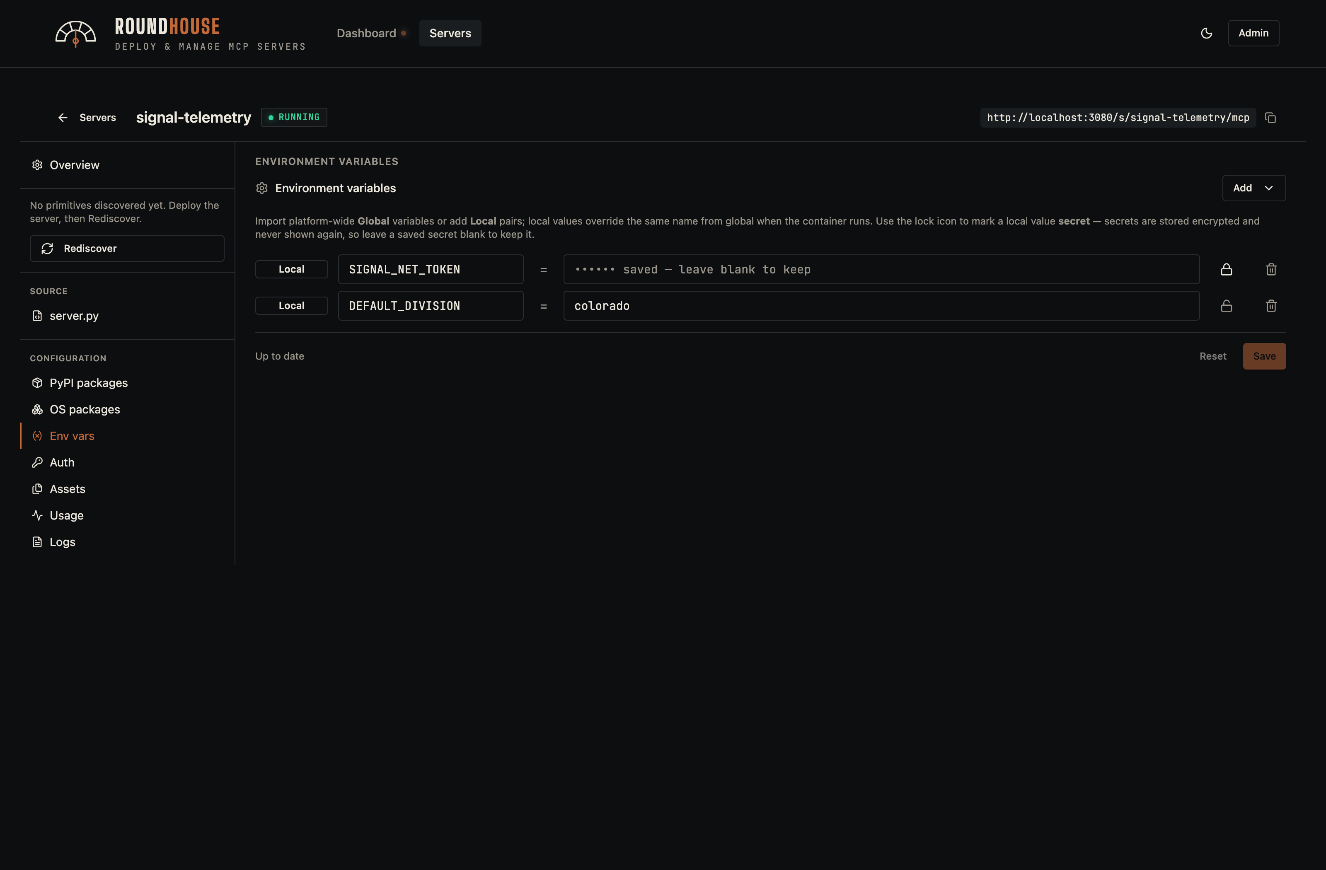Click Reset to discard changes
Viewport: 1326px width, 870px height.
pos(1213,356)
